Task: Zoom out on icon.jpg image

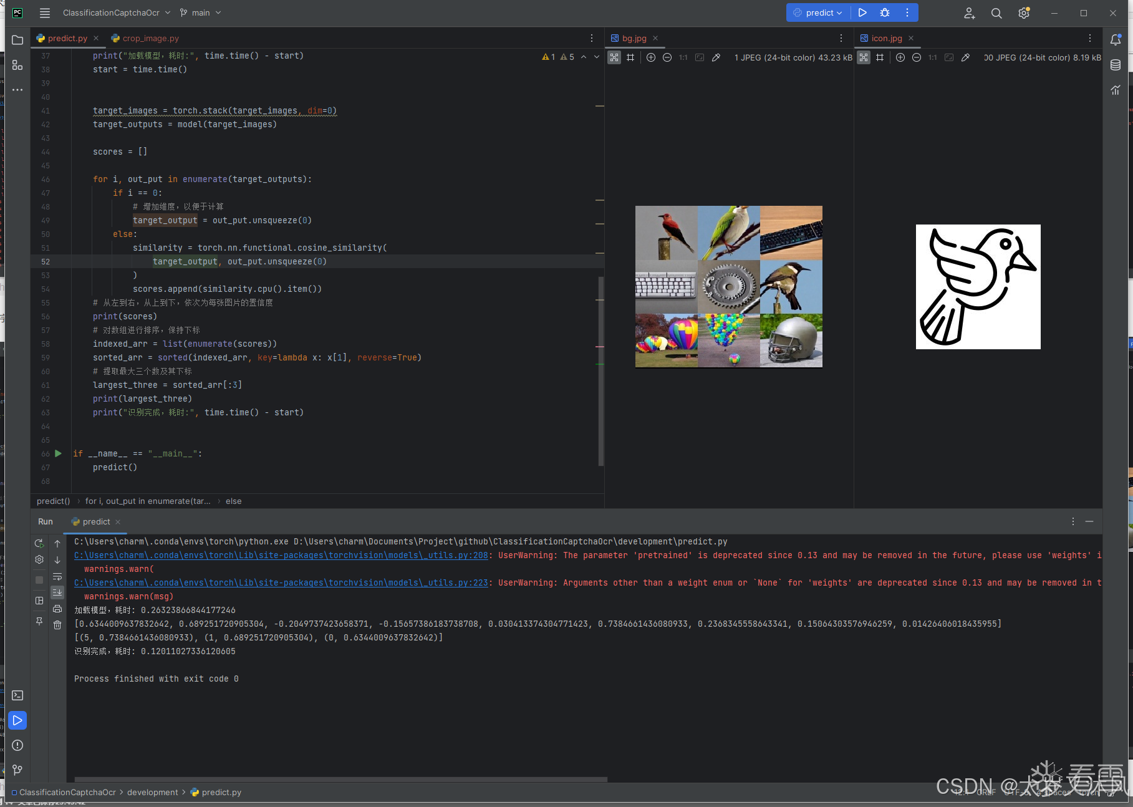Action: 917,57
